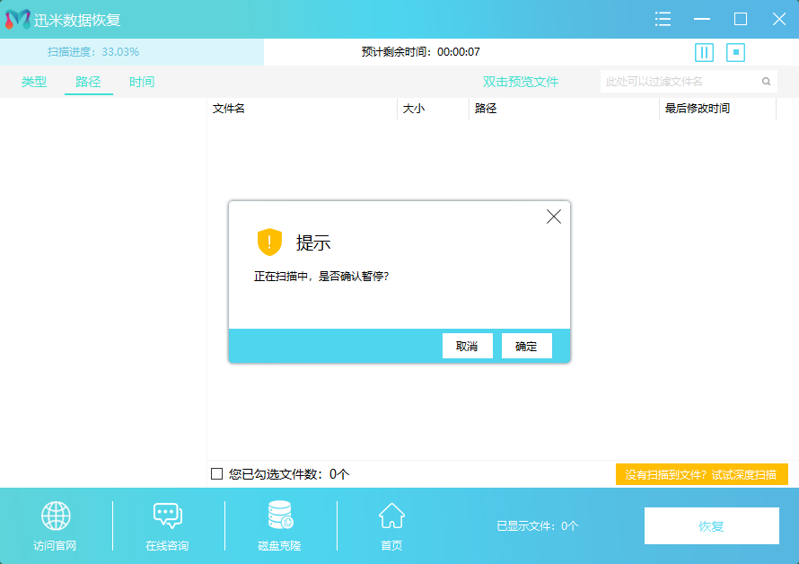Screen dimensions: 799x564
Task: Click the orange deep scan prompt button
Action: 701,474
